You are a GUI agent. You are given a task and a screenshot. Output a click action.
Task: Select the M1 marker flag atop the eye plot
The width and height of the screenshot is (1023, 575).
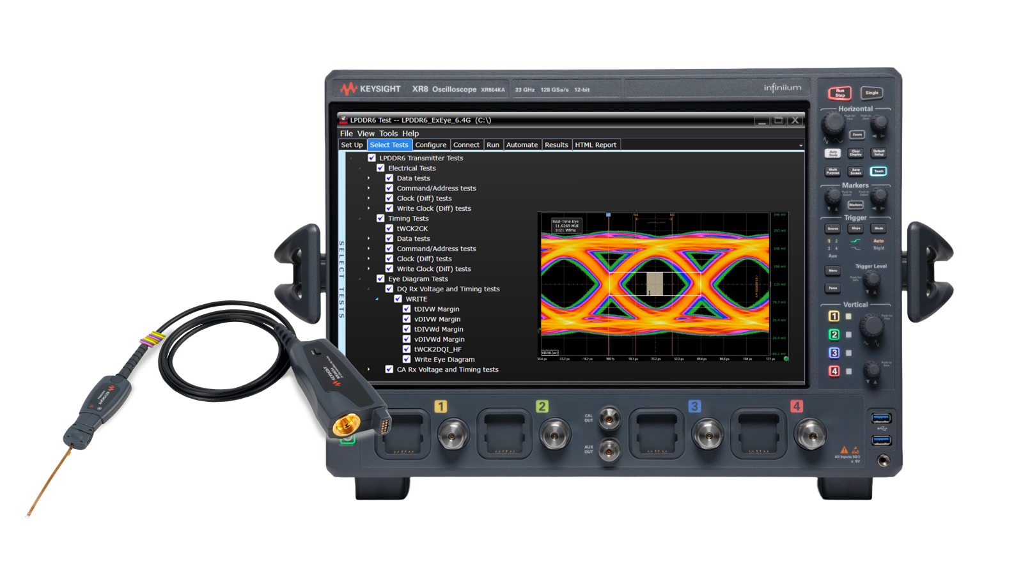608,215
